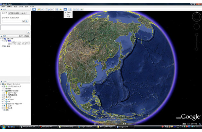Click the yellow note icon beside その他
Screen dimensions: 202x132
click(6, 108)
